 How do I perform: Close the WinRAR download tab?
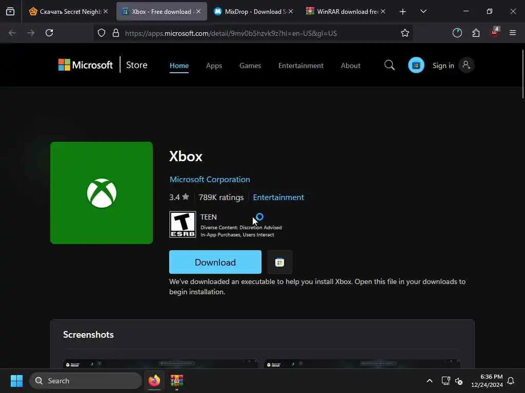[383, 11]
